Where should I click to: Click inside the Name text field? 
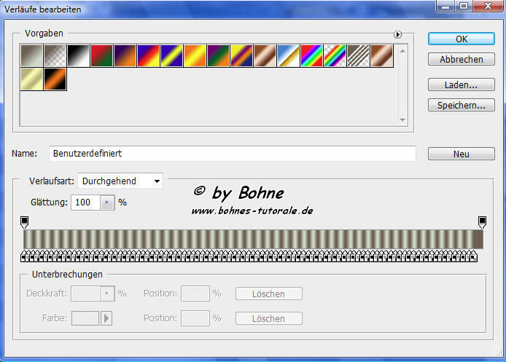pyautogui.click(x=232, y=154)
